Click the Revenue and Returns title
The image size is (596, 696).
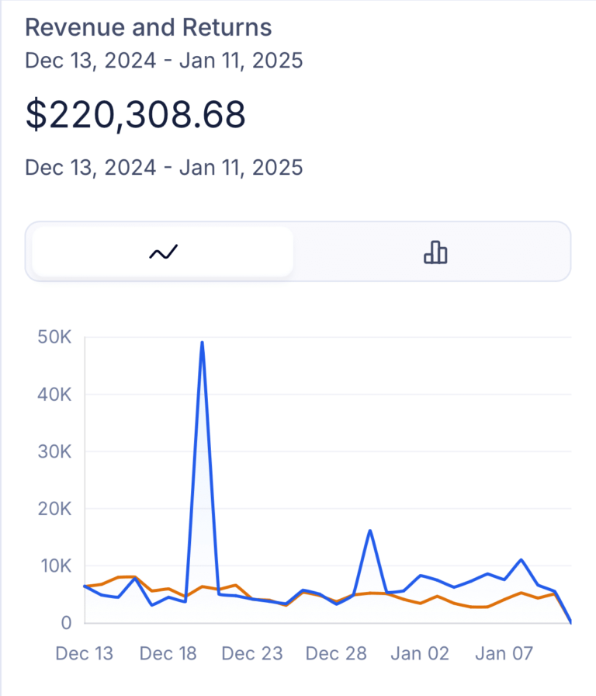tap(148, 27)
